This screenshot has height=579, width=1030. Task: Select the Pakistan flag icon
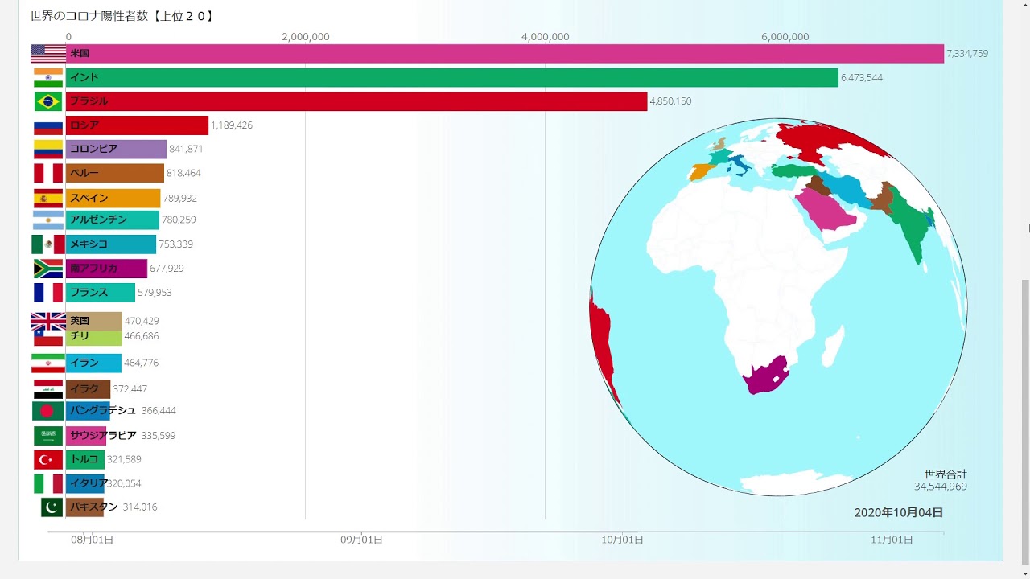pos(51,507)
